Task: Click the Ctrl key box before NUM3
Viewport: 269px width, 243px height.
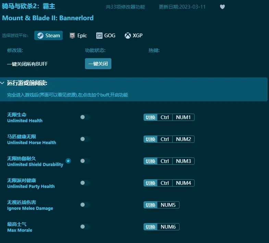Action: (165, 161)
